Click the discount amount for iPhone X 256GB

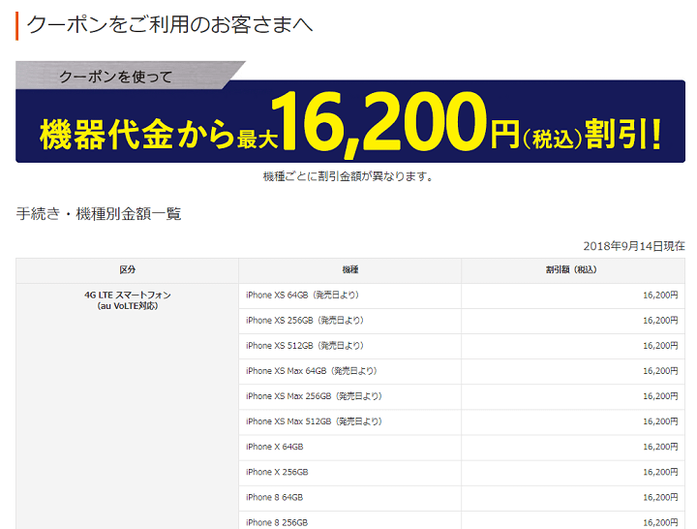(660, 472)
